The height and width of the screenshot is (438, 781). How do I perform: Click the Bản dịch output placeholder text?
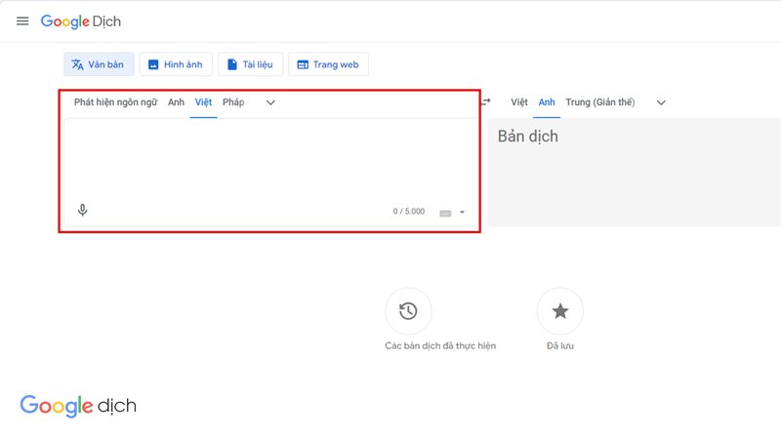528,137
